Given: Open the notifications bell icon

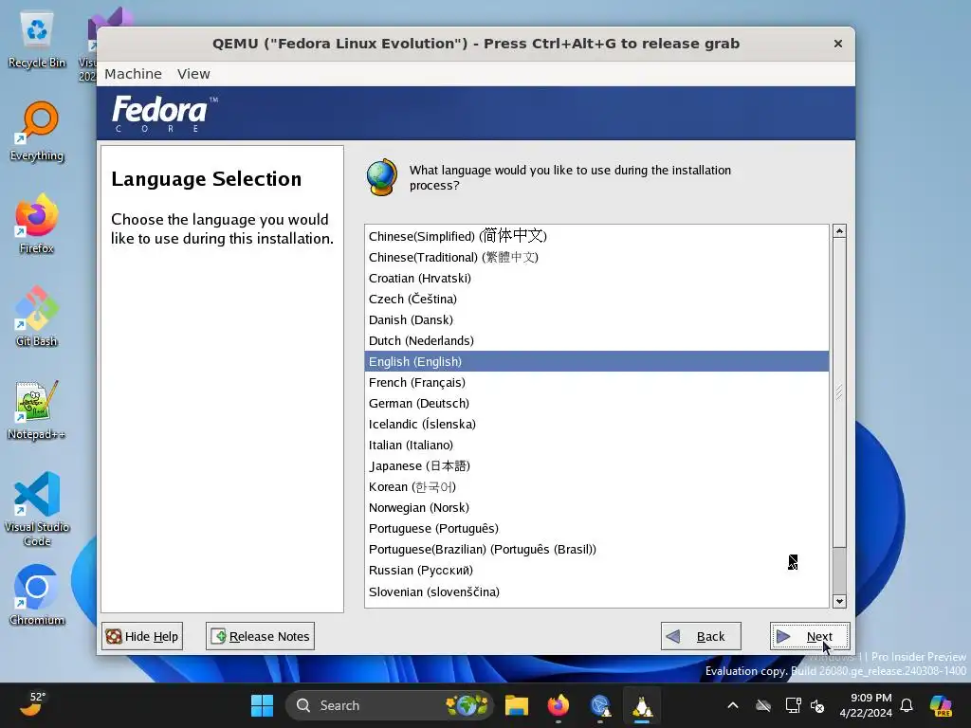Looking at the screenshot, I should tap(907, 705).
